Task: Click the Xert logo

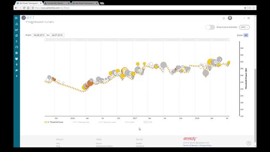Action: (x=28, y=18)
